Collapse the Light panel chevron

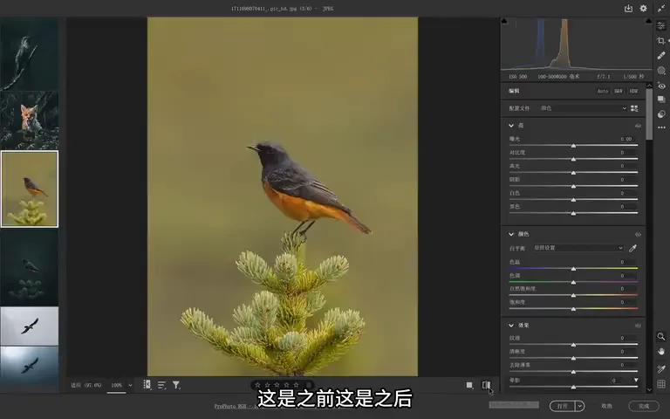[511, 126]
